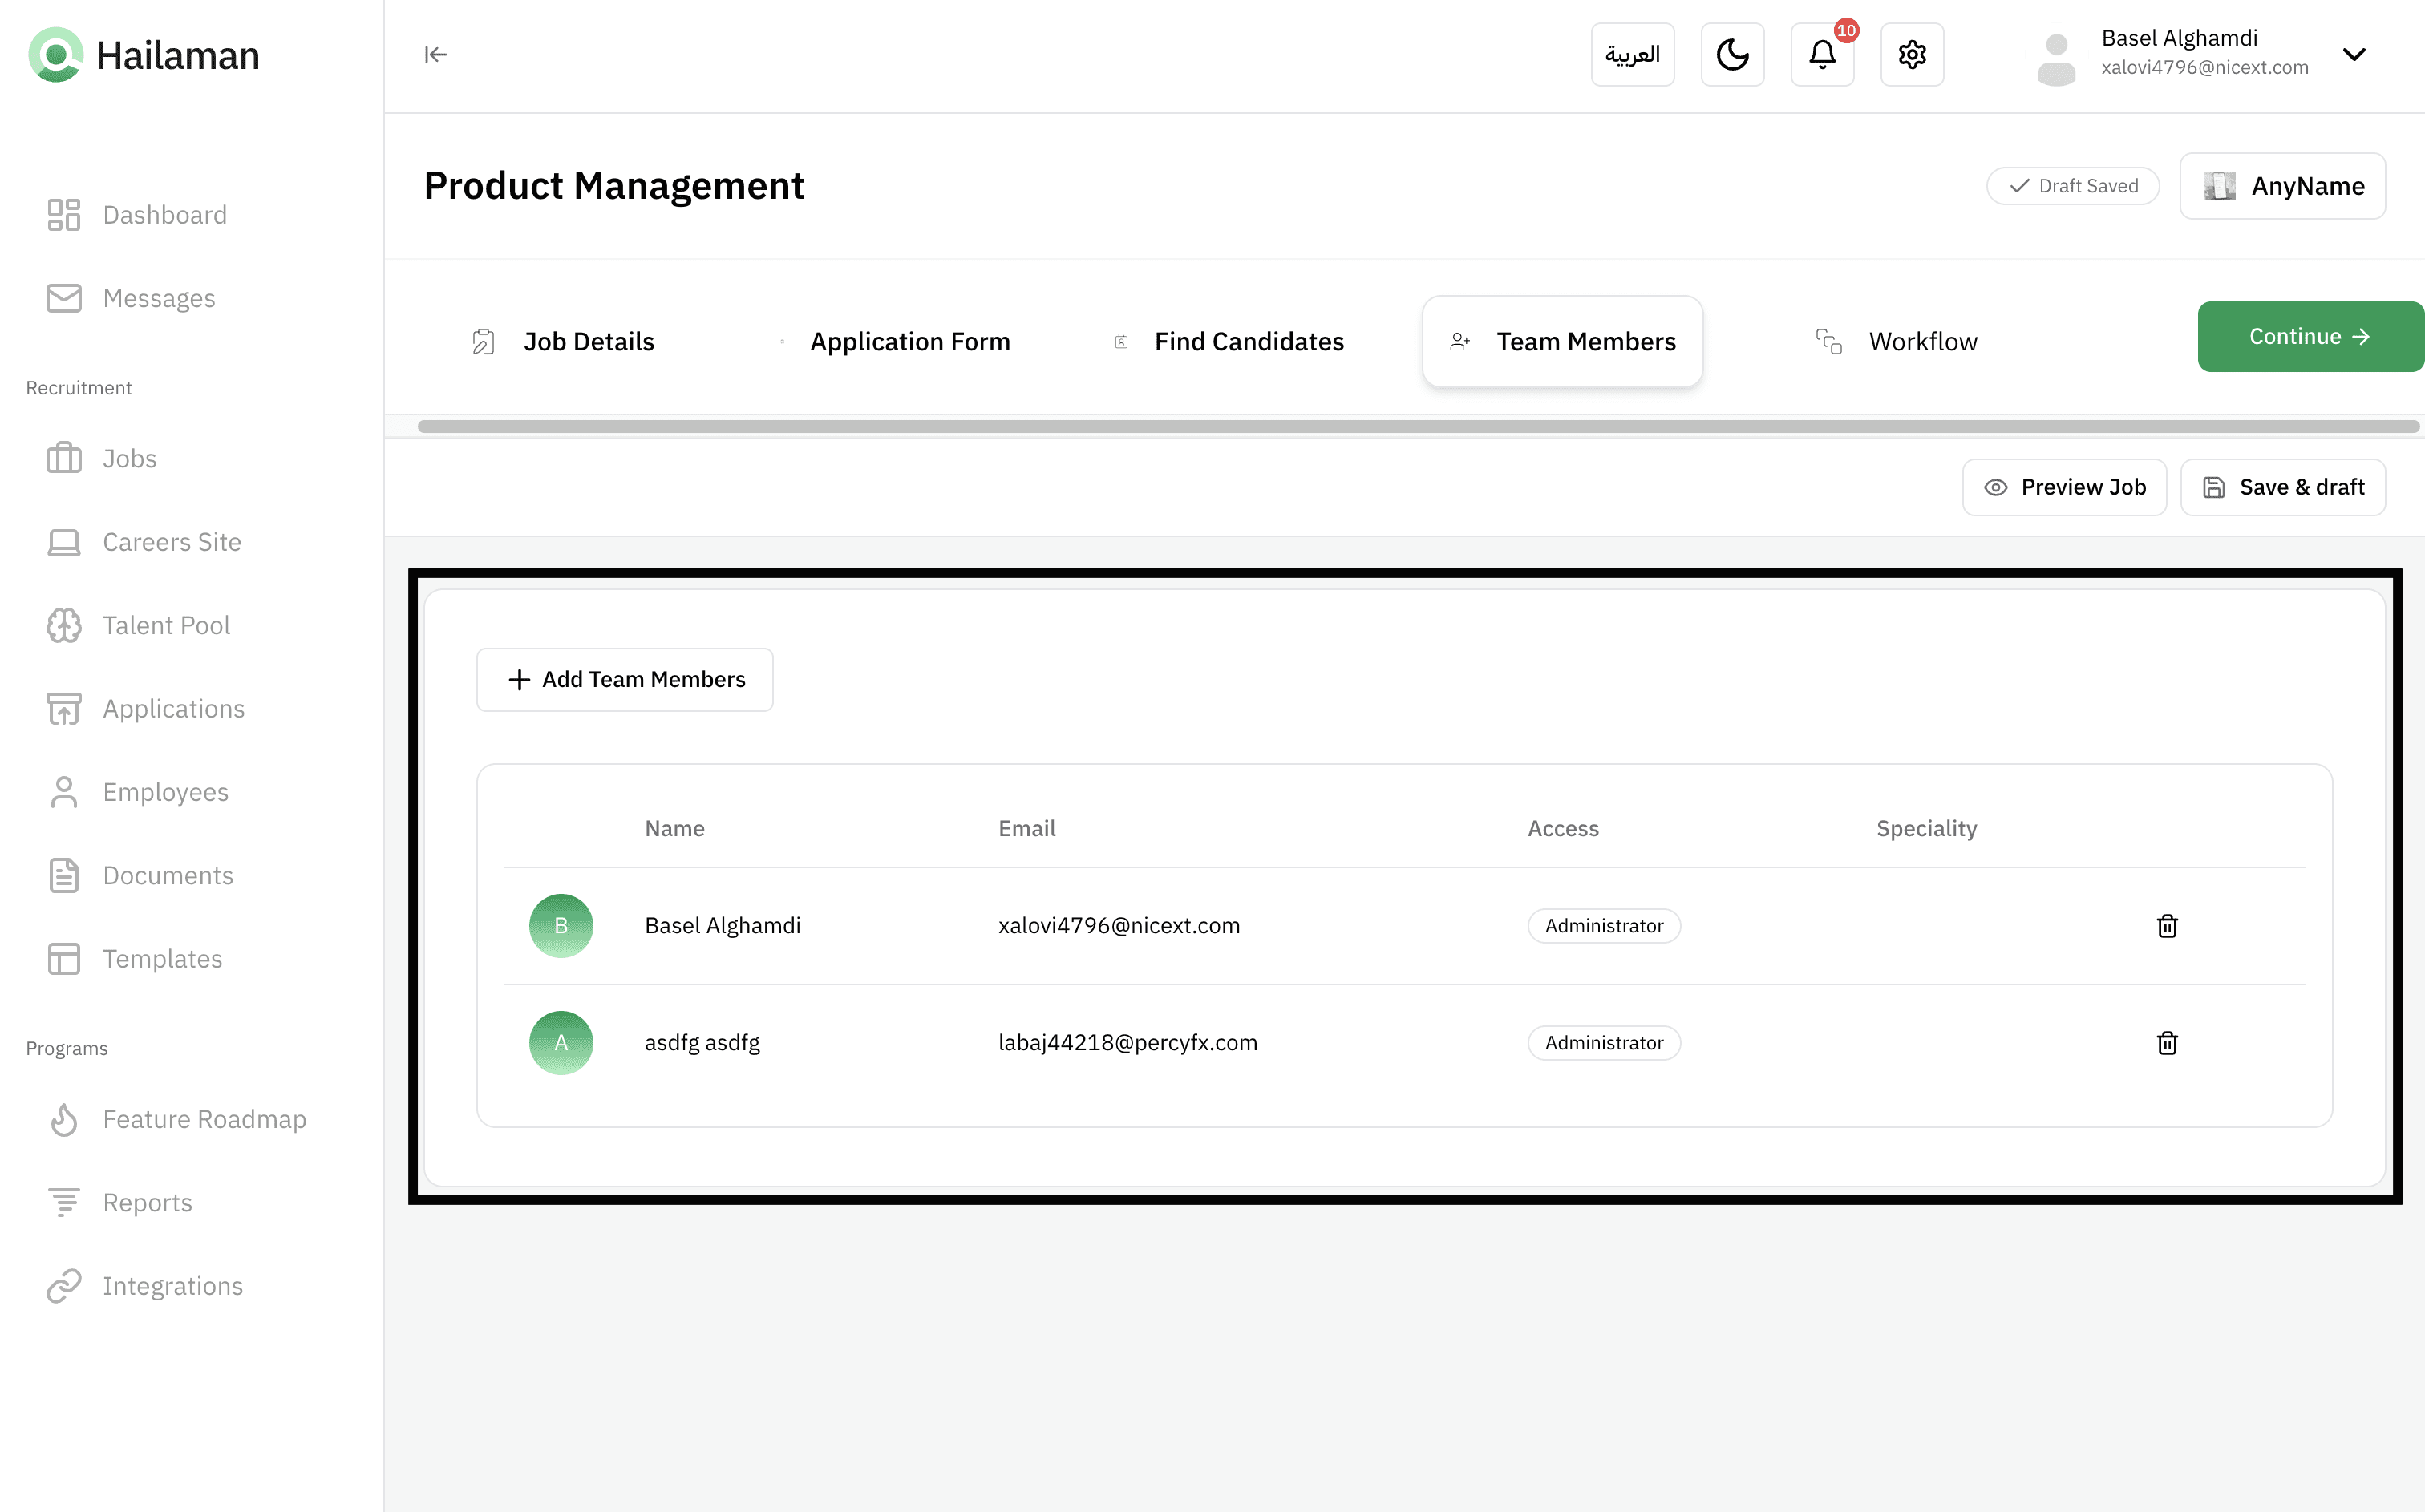
Task: Click the horizontal tab scrollbar
Action: [x=1417, y=427]
